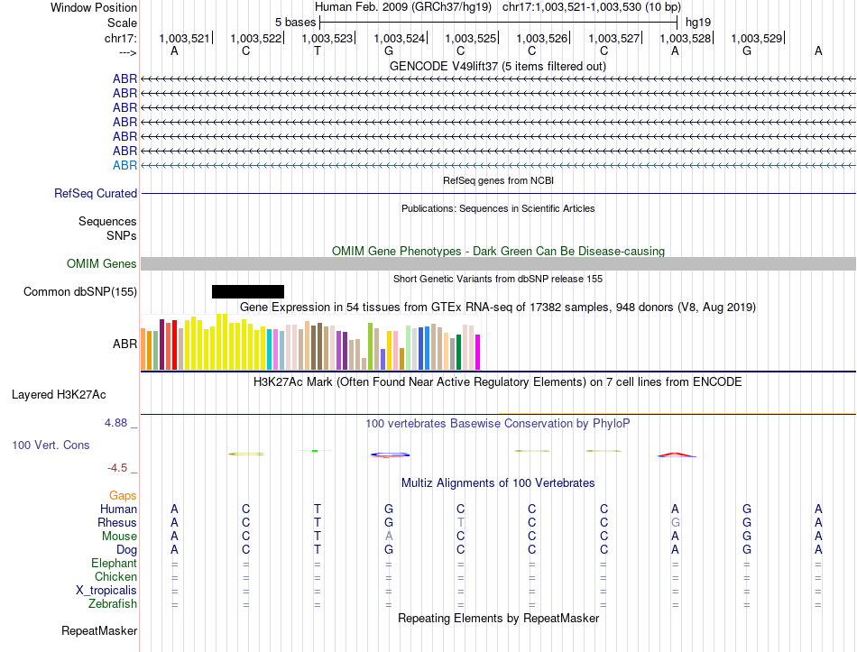This screenshot has height=652, width=857.
Task: Select the X_tropicalis species label
Action: pyautogui.click(x=106, y=591)
